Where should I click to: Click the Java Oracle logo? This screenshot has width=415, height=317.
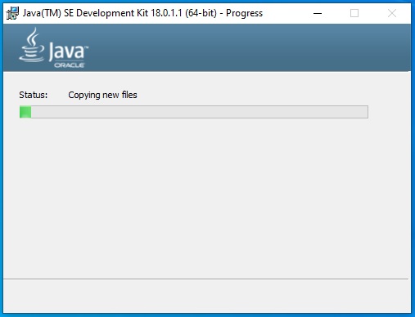pyautogui.click(x=54, y=48)
